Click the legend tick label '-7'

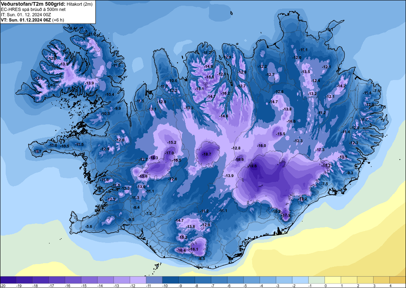point(213,286)
